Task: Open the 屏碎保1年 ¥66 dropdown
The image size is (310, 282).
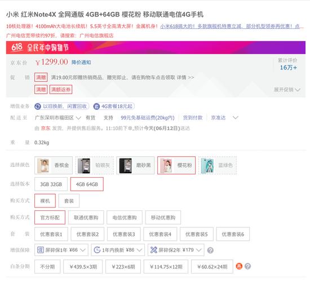Action: 61,250
